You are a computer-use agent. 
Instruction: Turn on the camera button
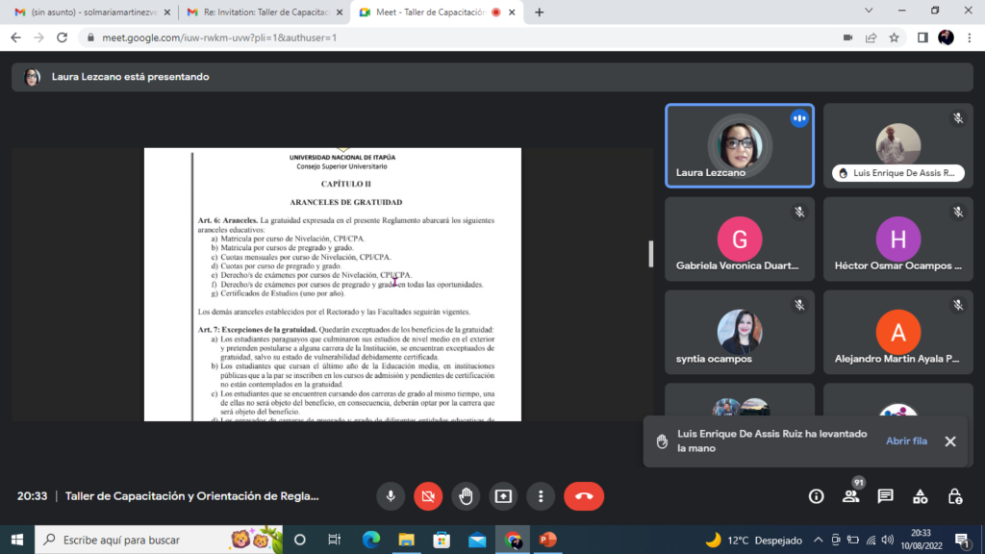tap(428, 496)
